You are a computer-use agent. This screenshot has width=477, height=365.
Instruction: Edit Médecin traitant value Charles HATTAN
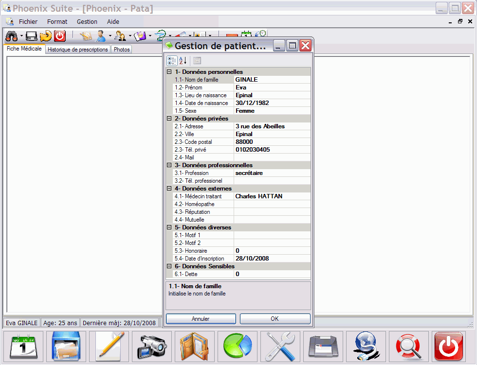click(272, 196)
